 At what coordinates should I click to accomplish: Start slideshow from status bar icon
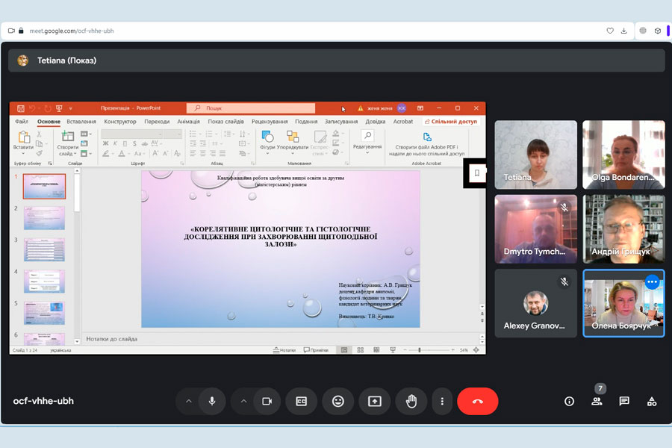393,350
